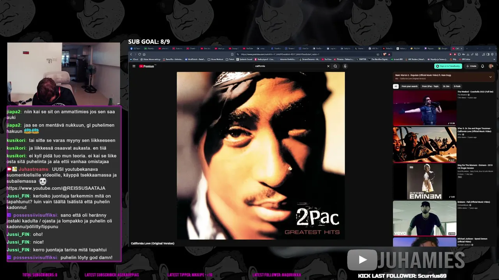Image resolution: width=499 pixels, height=280 pixels.
Task: Select the All filter chip
Action: click(396, 86)
